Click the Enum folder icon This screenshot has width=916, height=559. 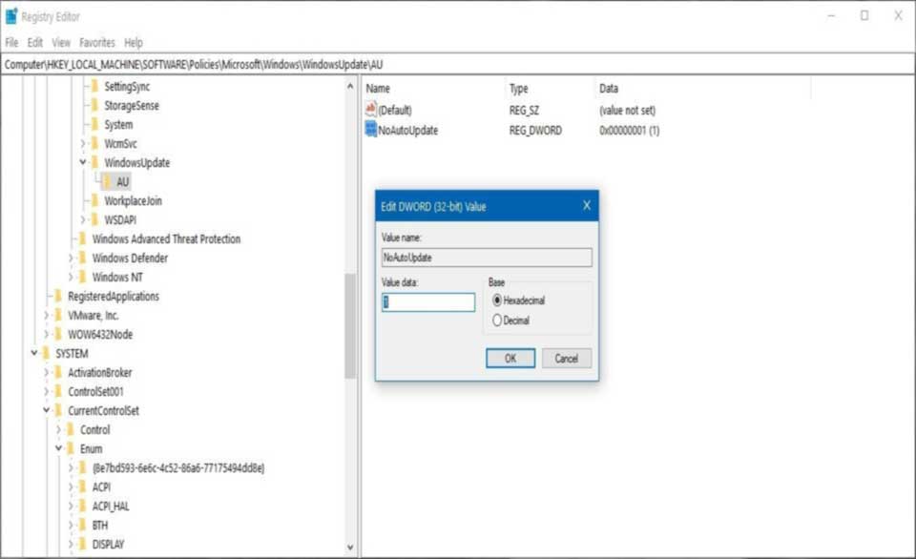[x=70, y=448]
